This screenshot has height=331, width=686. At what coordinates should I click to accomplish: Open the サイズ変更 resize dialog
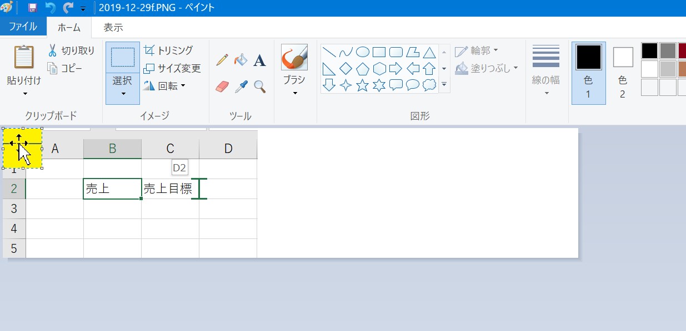[x=172, y=68]
